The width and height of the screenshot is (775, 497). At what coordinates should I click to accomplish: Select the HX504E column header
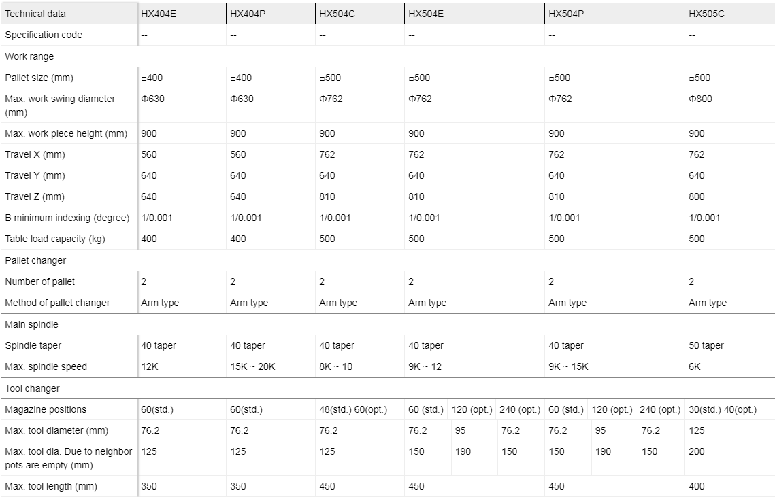click(426, 14)
